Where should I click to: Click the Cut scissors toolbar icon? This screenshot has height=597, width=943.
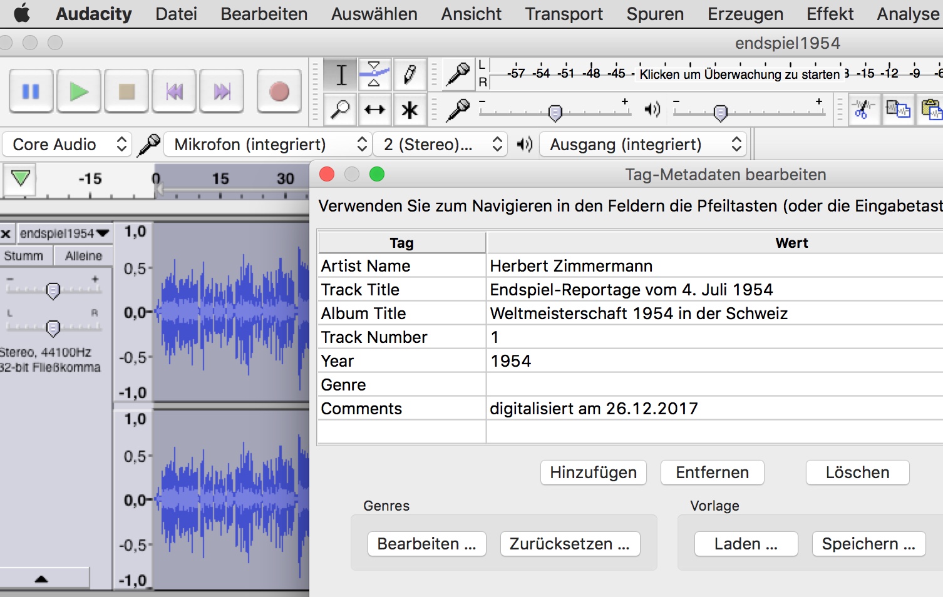pyautogui.click(x=864, y=110)
